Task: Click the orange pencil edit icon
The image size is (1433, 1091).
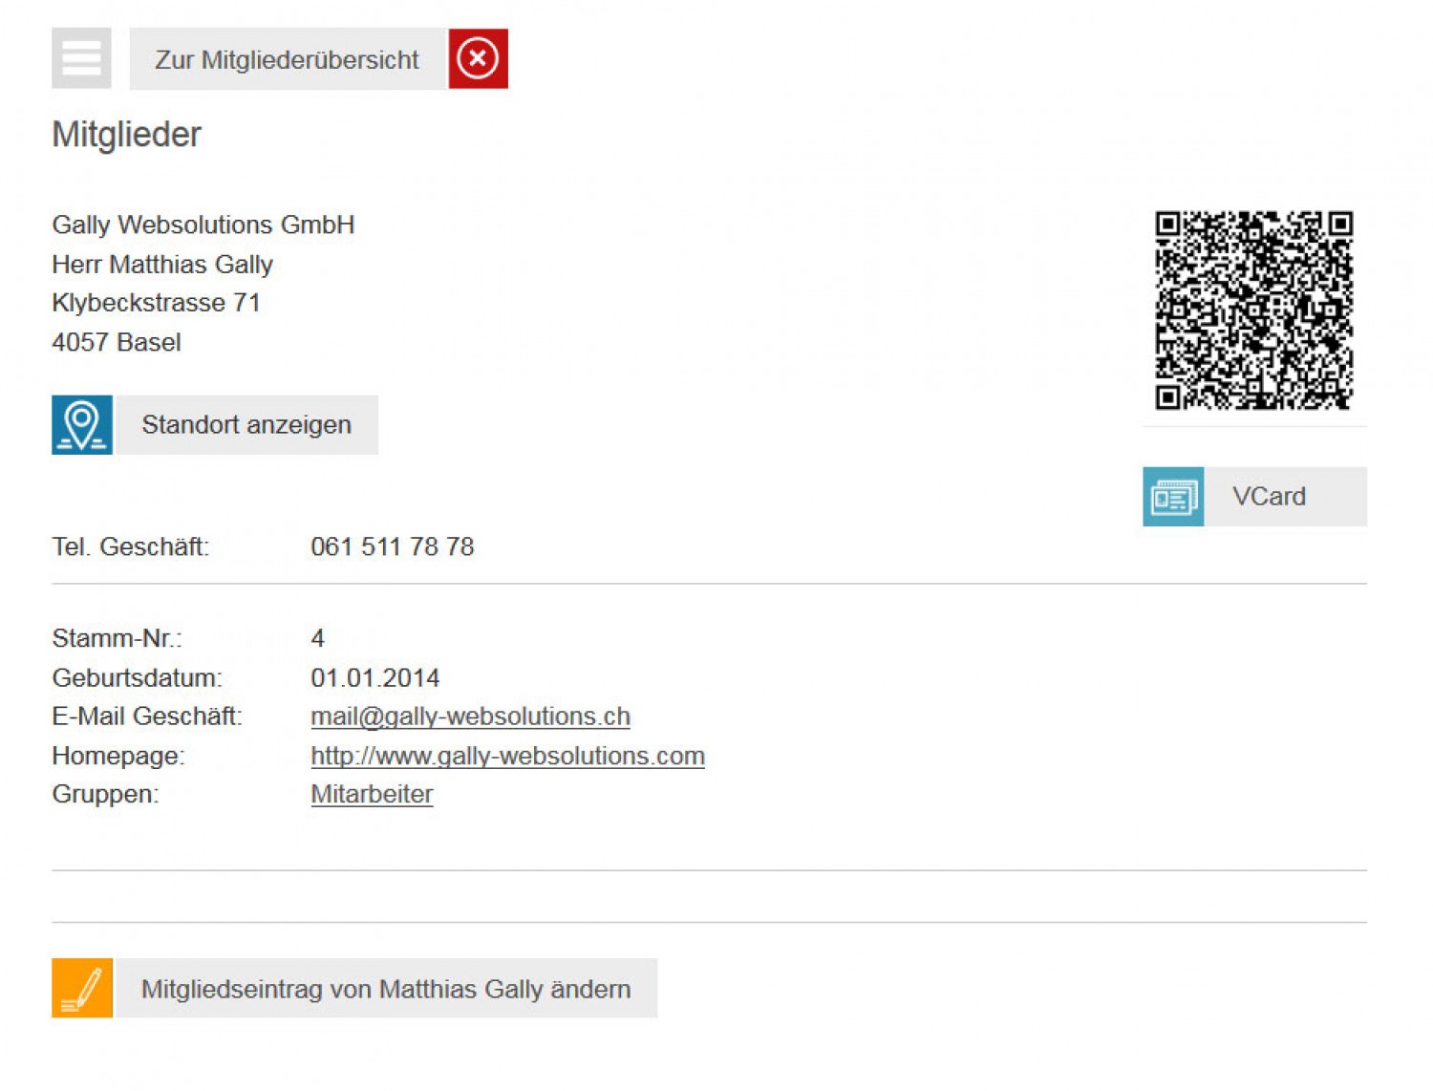Action: coord(82,988)
